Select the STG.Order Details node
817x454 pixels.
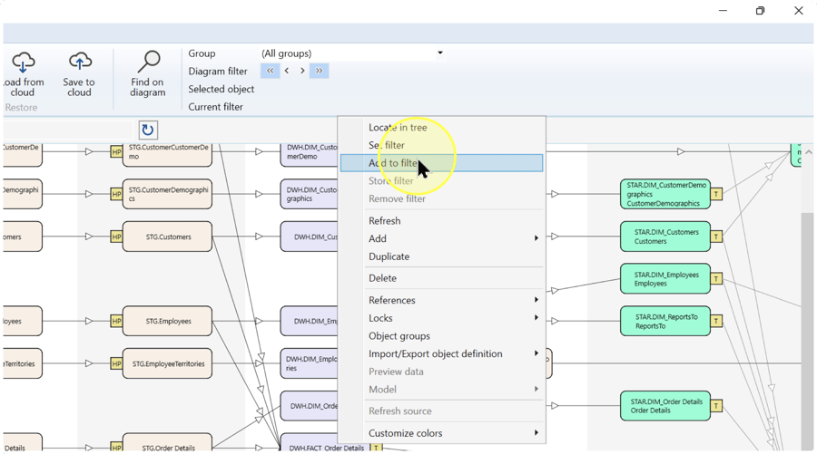[167, 442]
